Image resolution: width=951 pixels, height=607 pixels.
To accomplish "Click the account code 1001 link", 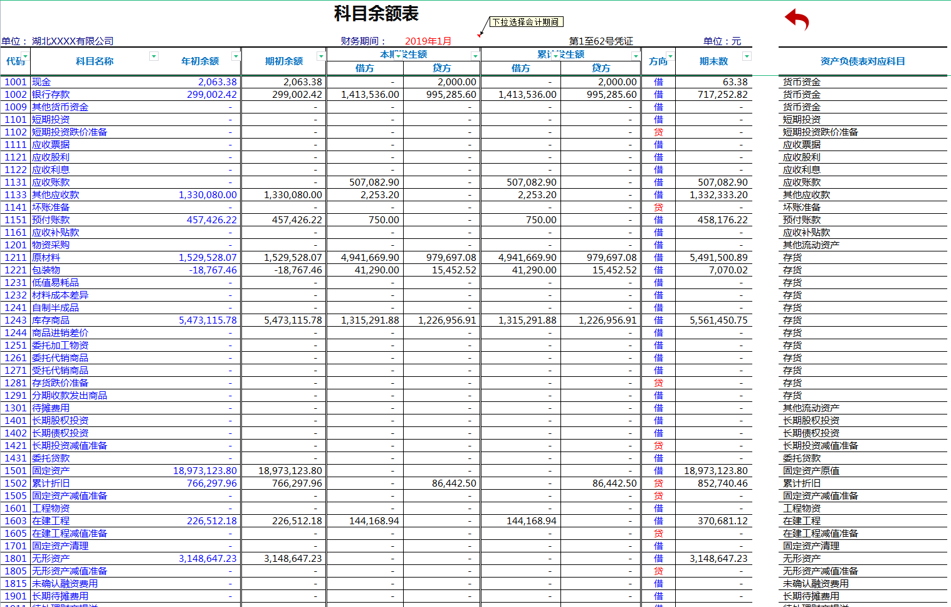I will [14, 82].
